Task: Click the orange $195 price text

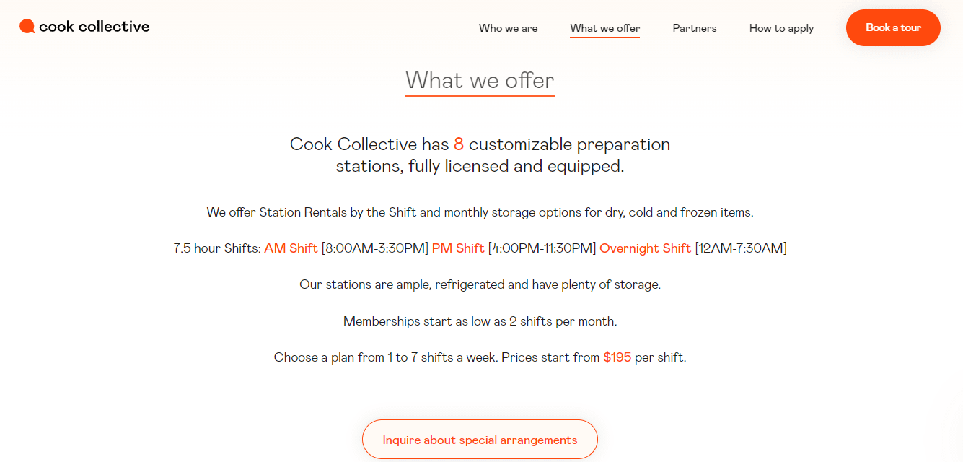Action: [617, 357]
